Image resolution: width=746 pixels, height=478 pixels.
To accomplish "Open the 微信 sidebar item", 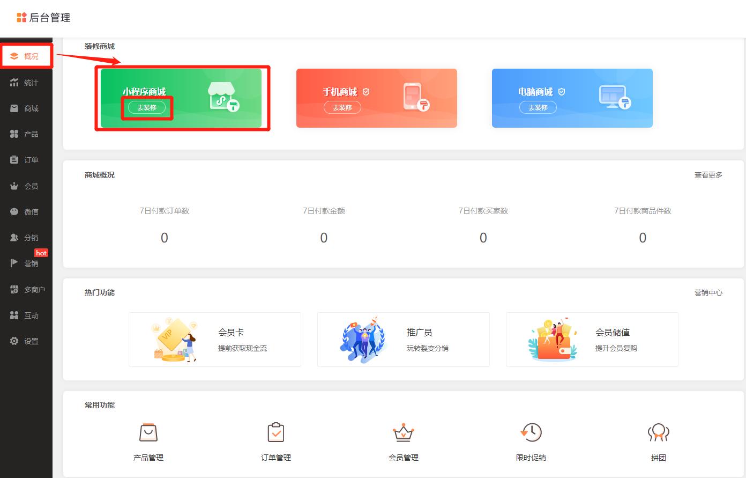I will click(26, 211).
